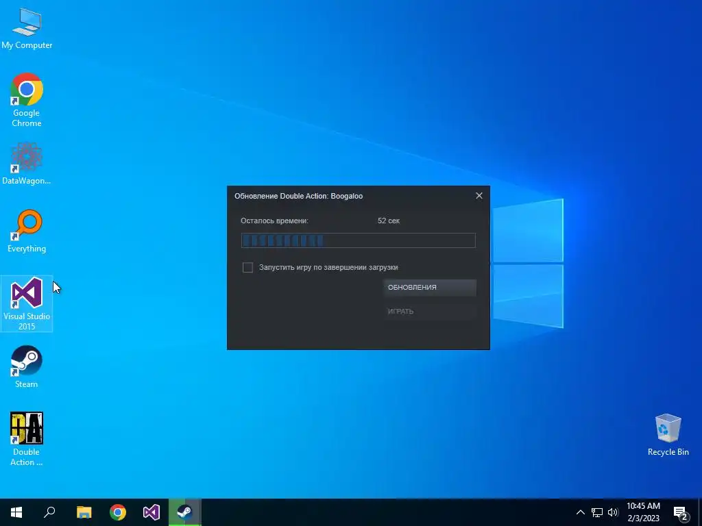Click the Осталось времени label

274,221
